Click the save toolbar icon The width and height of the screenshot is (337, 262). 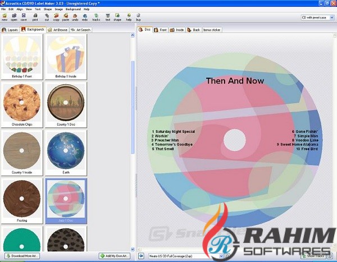24,17
